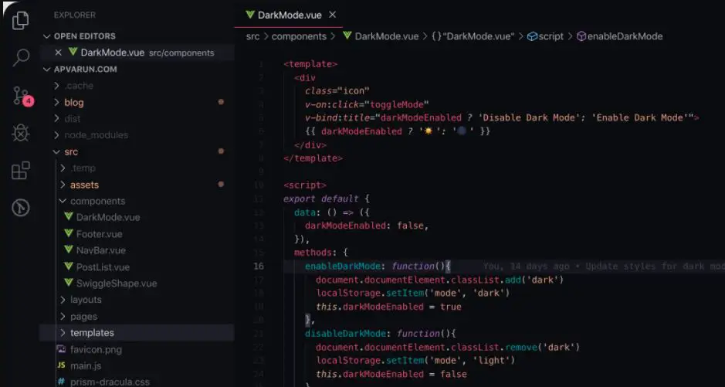This screenshot has height=387, width=725.
Task: Open Footer.vue file
Action: (x=100, y=234)
